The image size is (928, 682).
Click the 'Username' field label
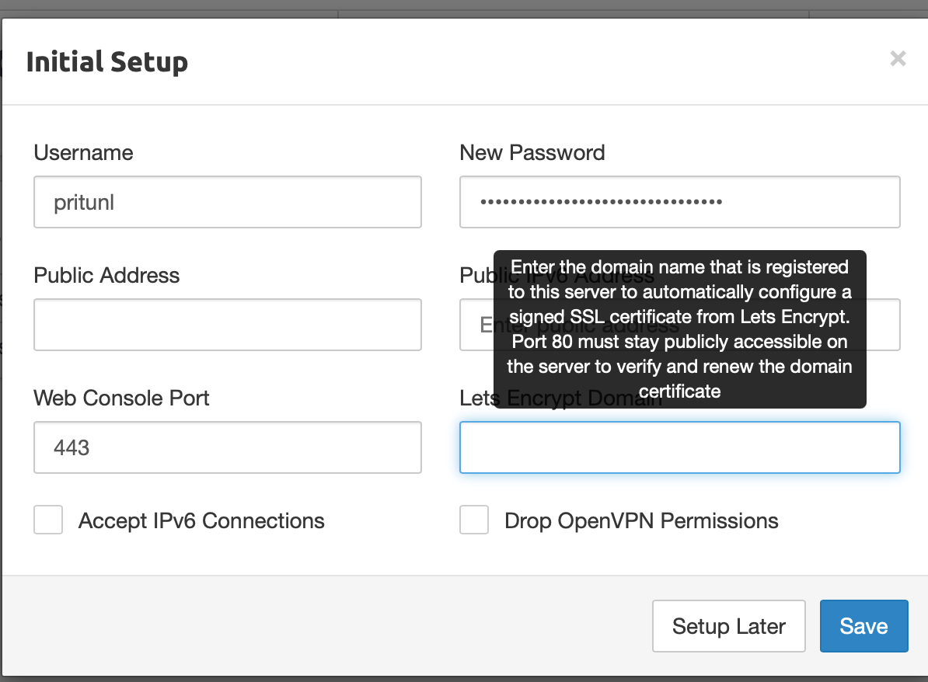point(83,152)
